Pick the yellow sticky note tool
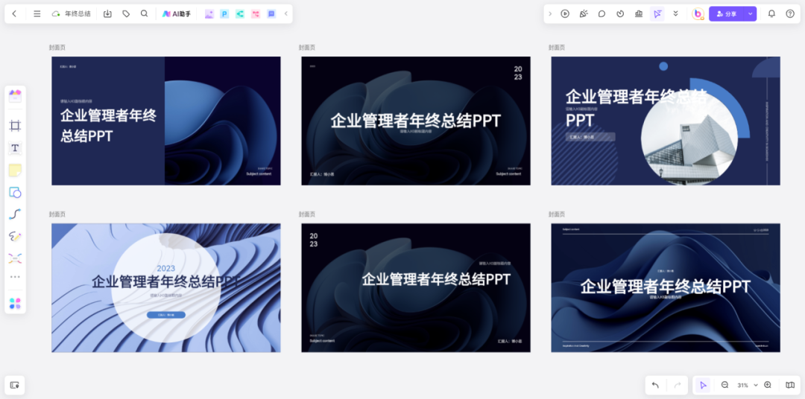Image resolution: width=805 pixels, height=399 pixels. [15, 170]
